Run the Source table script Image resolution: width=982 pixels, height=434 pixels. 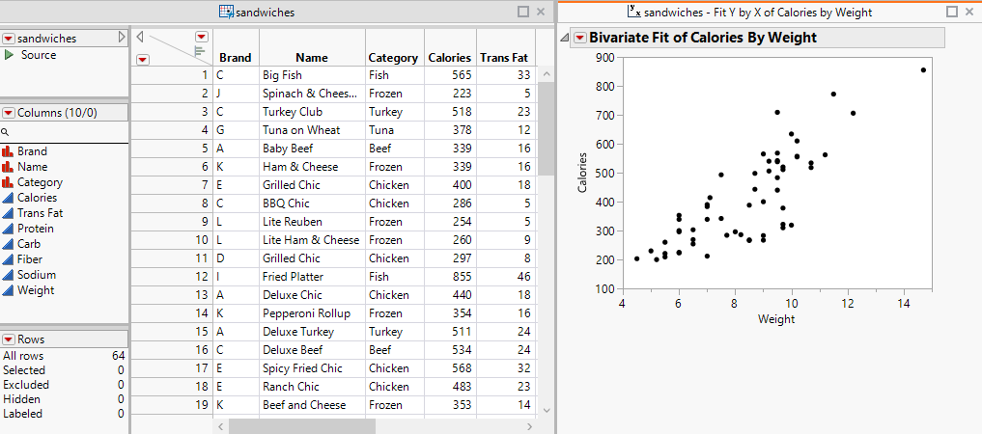pyautogui.click(x=9, y=56)
